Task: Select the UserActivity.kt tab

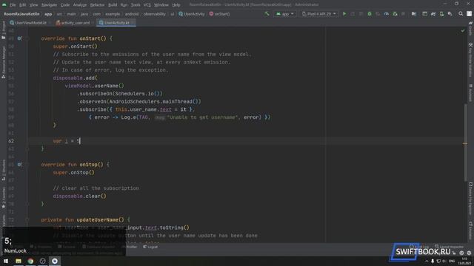Action: [x=116, y=23]
